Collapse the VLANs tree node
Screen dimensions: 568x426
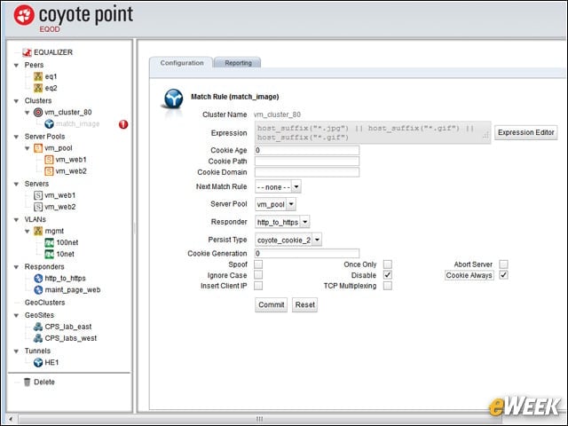(16, 220)
